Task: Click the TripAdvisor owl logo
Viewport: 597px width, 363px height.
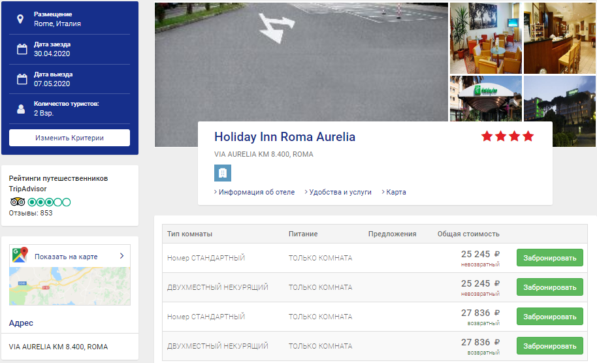Action: 18,202
